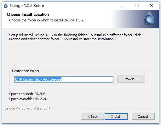
Task: Cancel the Deluge setup
Action: [x=143, y=116]
